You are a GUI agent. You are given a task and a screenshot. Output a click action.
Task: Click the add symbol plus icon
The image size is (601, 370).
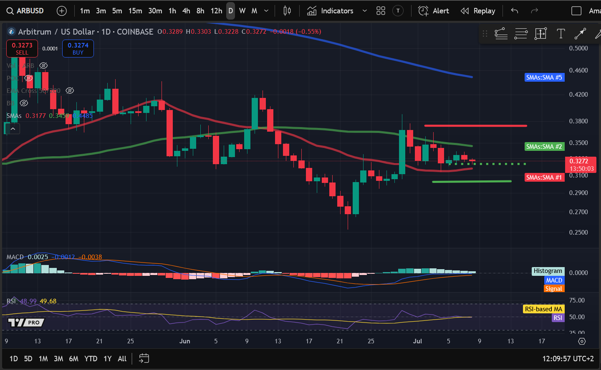click(x=62, y=11)
